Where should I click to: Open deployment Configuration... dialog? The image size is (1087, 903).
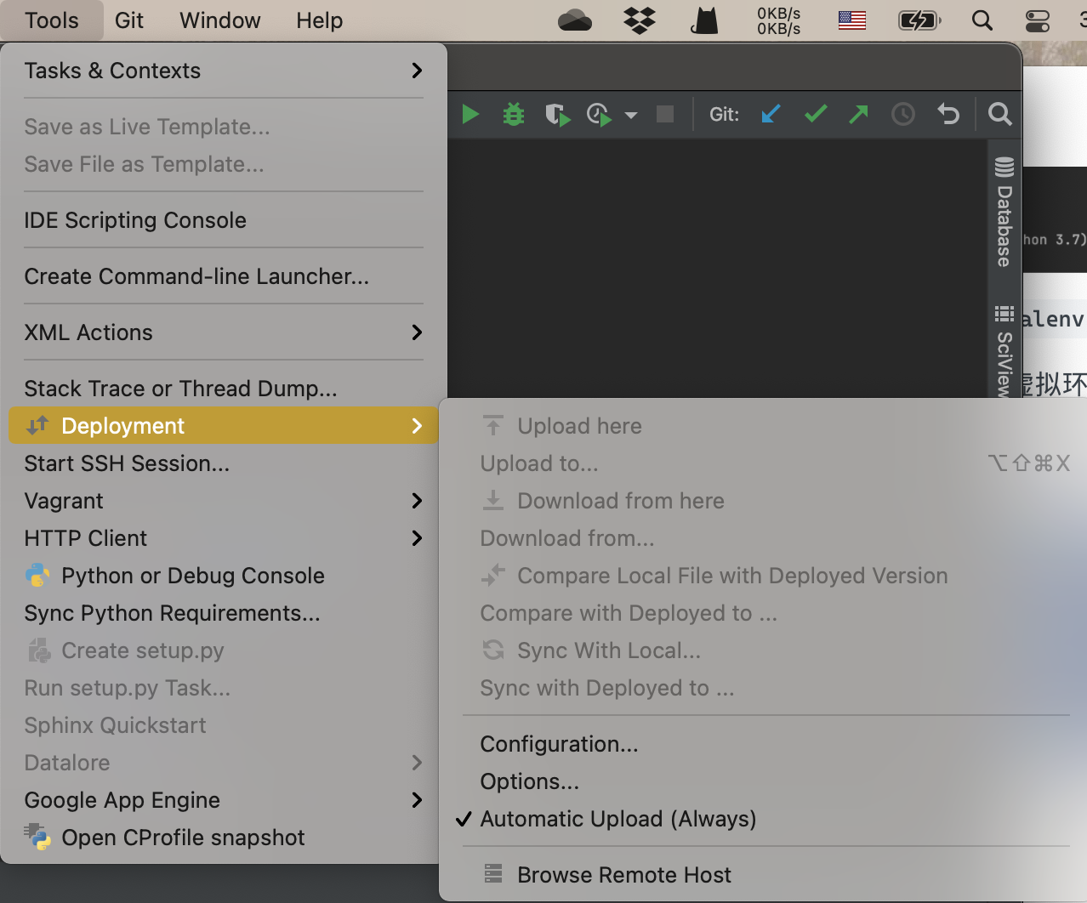pyautogui.click(x=559, y=744)
